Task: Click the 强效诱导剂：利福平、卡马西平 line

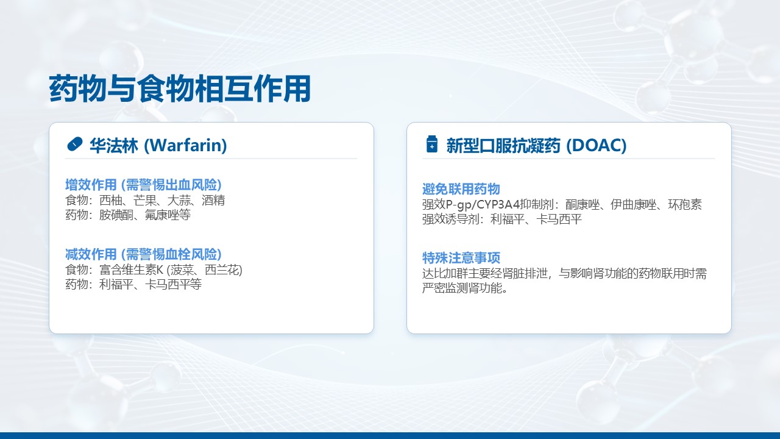Action: (x=502, y=219)
